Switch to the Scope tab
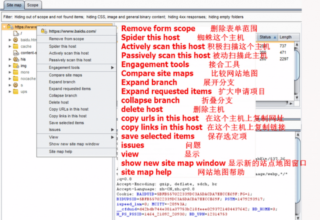This screenshot has height=220, width=320. tap(33, 5)
